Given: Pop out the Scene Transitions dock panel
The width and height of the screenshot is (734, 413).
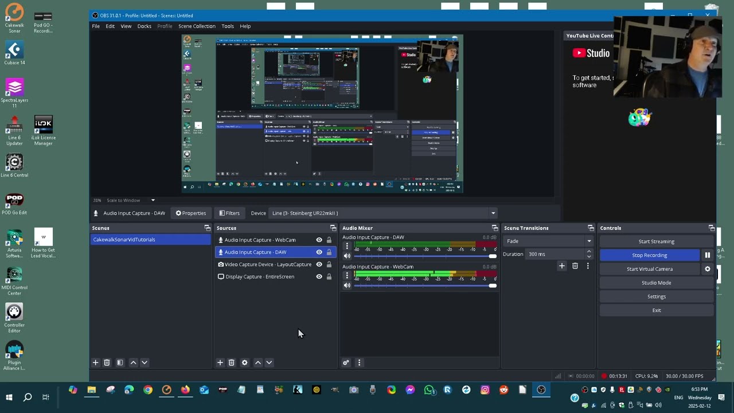Looking at the screenshot, I should [591, 228].
